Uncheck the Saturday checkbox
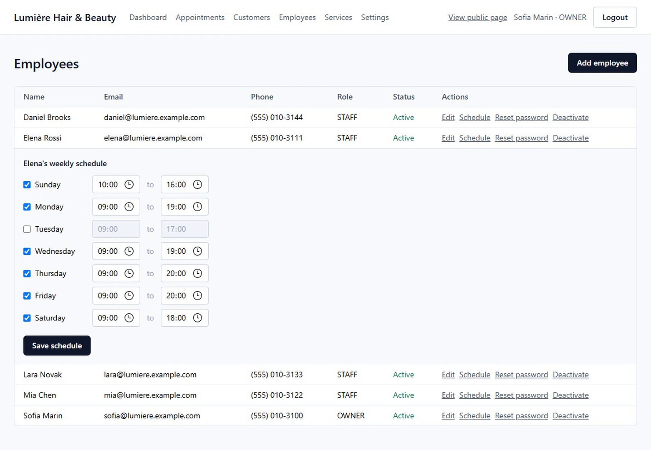651x450 pixels. click(27, 318)
